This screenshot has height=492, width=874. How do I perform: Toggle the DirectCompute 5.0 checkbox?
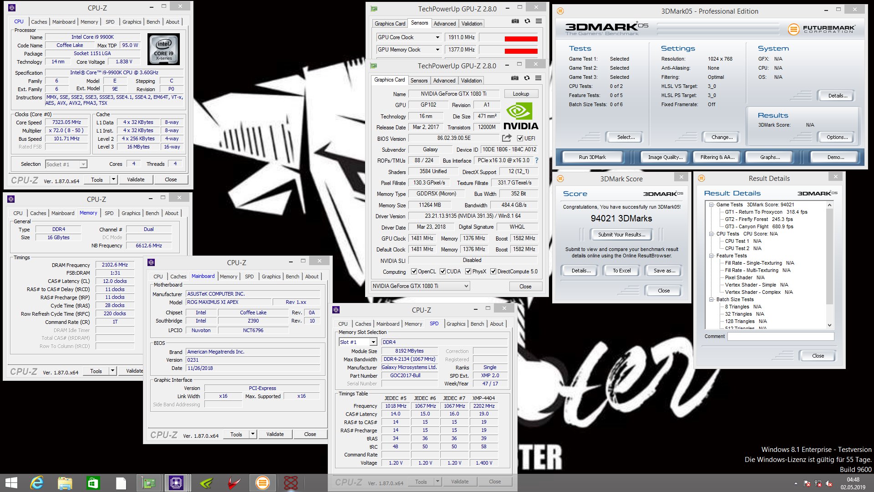pyautogui.click(x=493, y=272)
